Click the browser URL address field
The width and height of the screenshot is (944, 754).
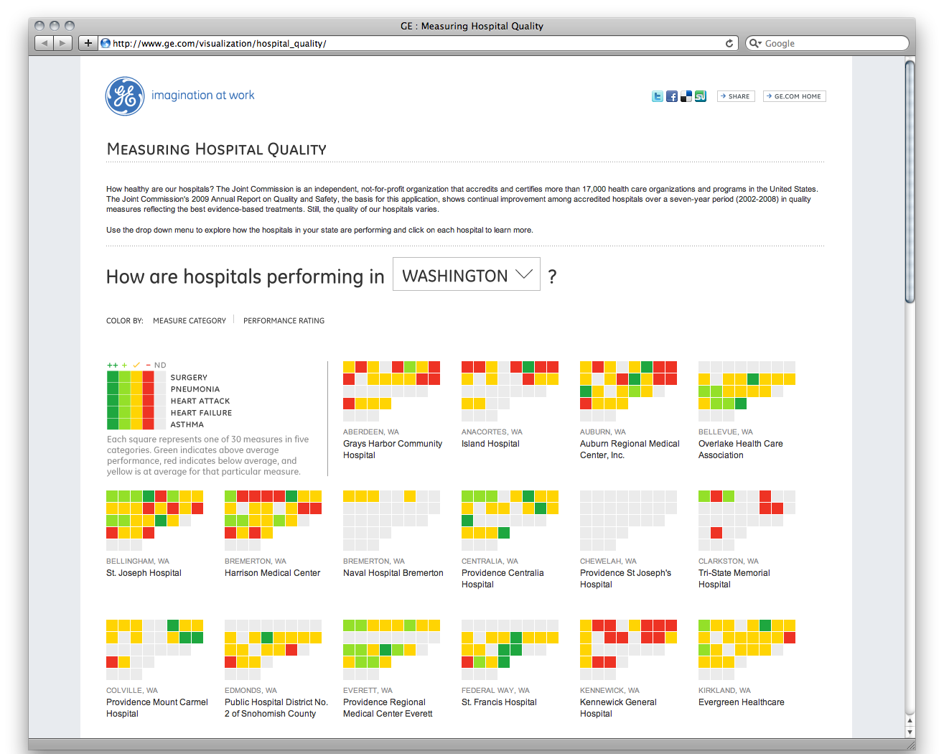click(x=416, y=43)
